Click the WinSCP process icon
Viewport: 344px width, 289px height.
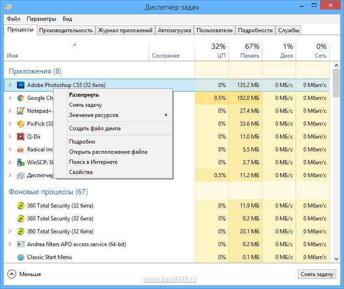21,162
